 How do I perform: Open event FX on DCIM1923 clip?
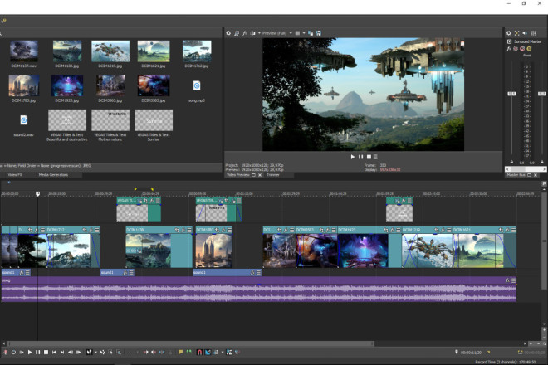(x=392, y=230)
